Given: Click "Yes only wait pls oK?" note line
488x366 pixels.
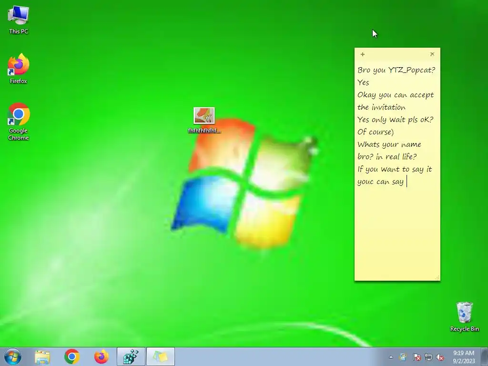Looking at the screenshot, I should 395,120.
